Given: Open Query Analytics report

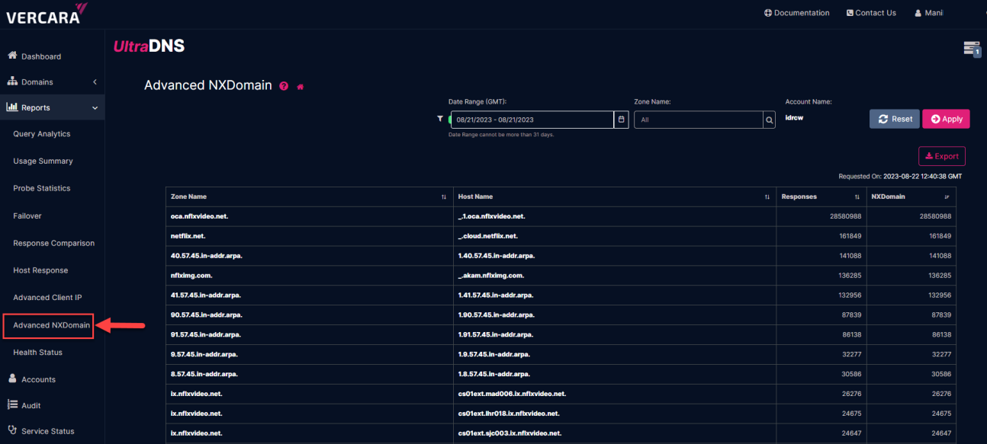Looking at the screenshot, I should point(42,134).
